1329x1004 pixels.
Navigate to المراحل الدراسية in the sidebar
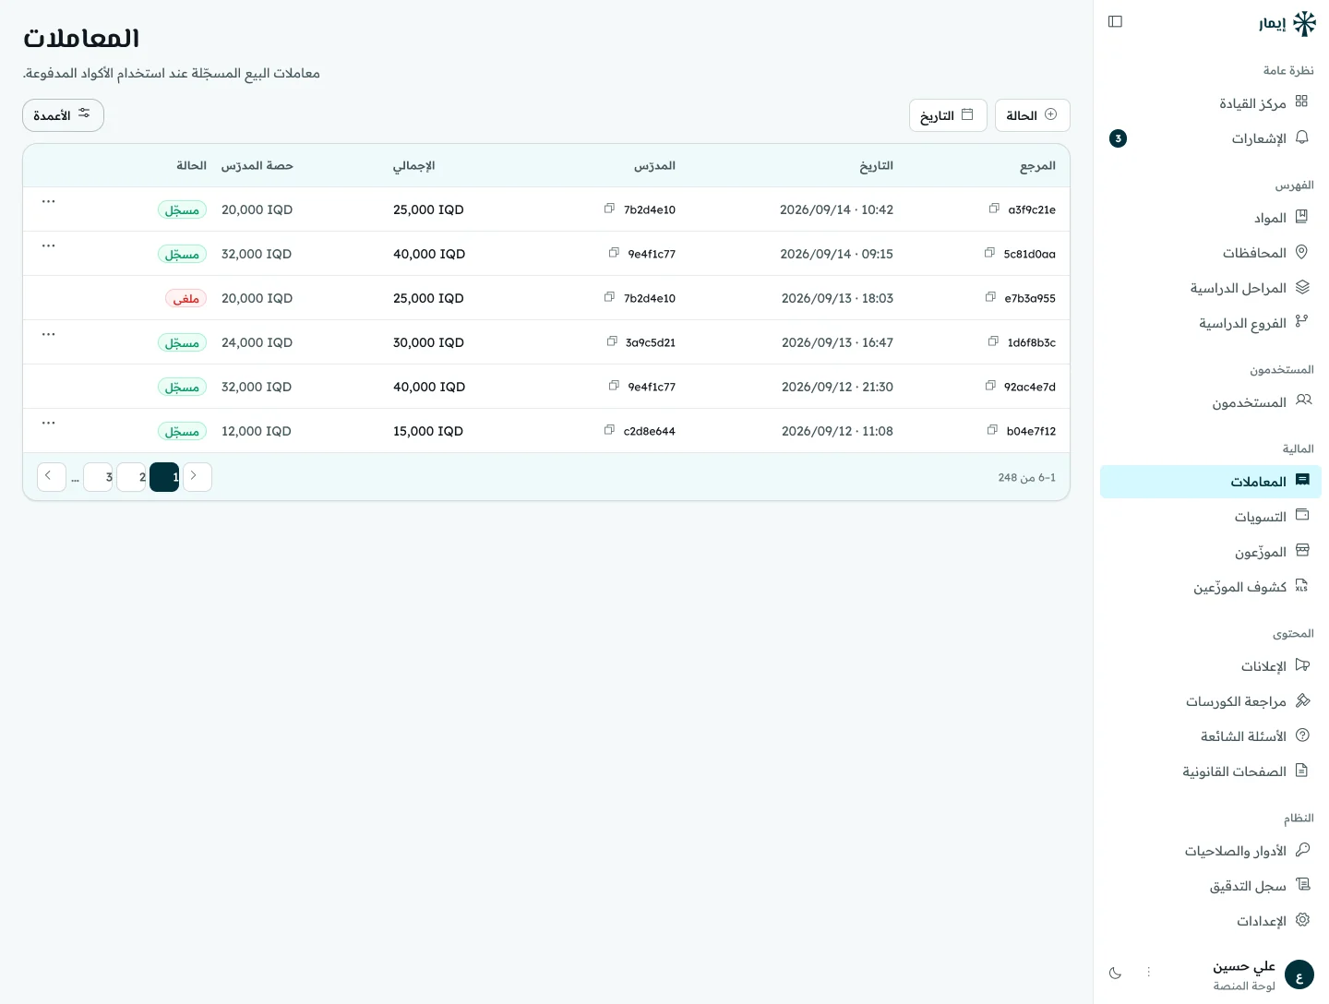pos(1211,288)
